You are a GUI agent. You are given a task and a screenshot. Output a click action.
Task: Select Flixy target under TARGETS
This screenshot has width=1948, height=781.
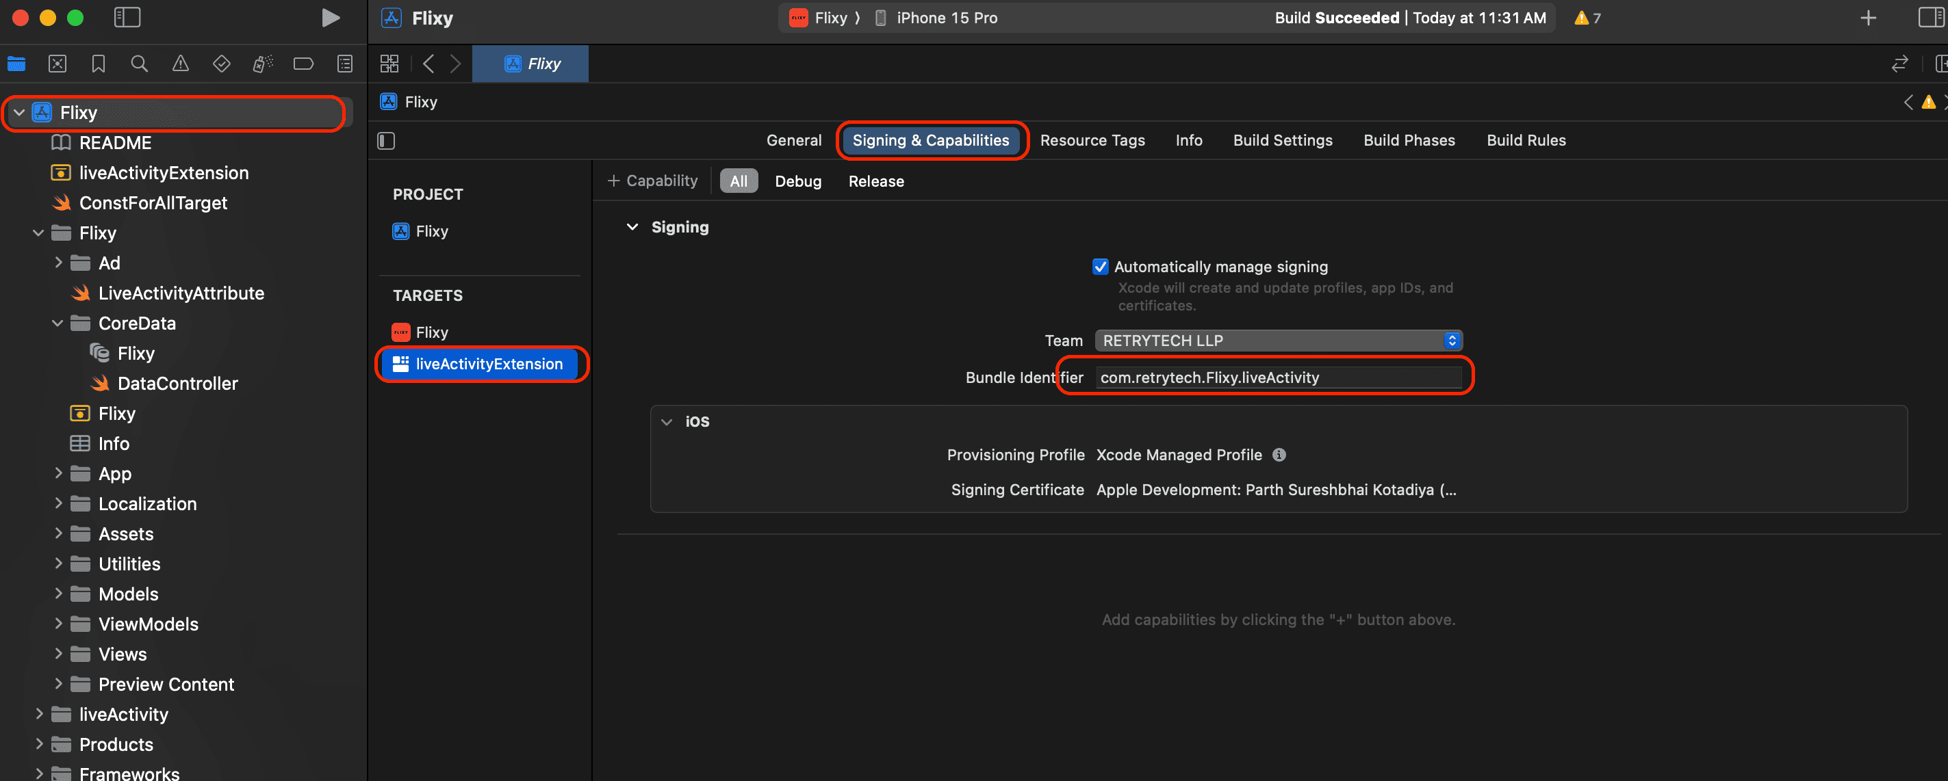432,332
